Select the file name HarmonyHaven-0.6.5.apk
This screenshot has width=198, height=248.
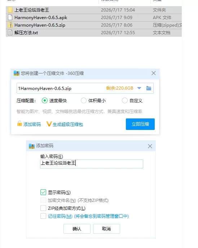point(41,18)
